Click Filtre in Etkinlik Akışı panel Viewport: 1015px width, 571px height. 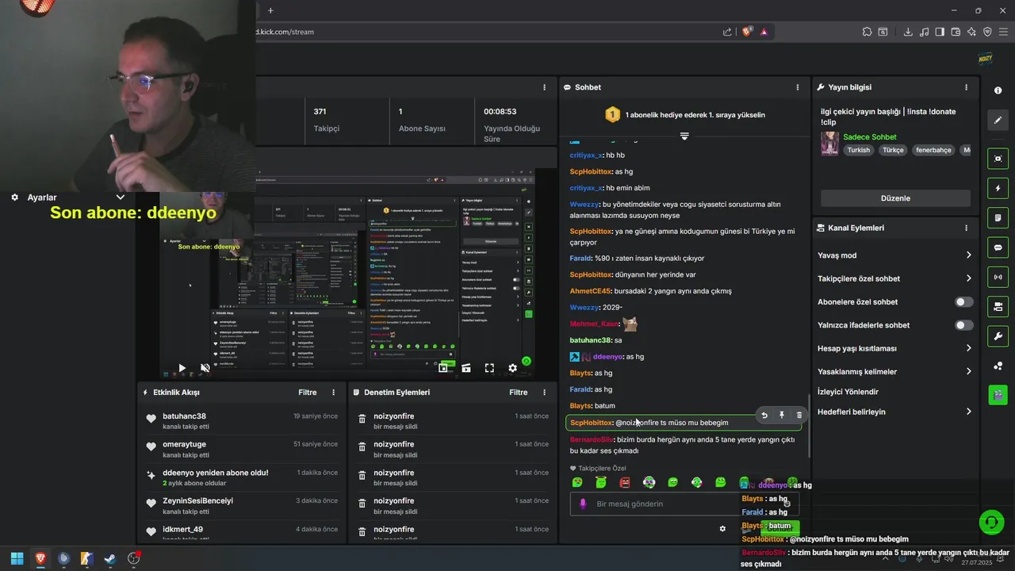click(x=308, y=393)
